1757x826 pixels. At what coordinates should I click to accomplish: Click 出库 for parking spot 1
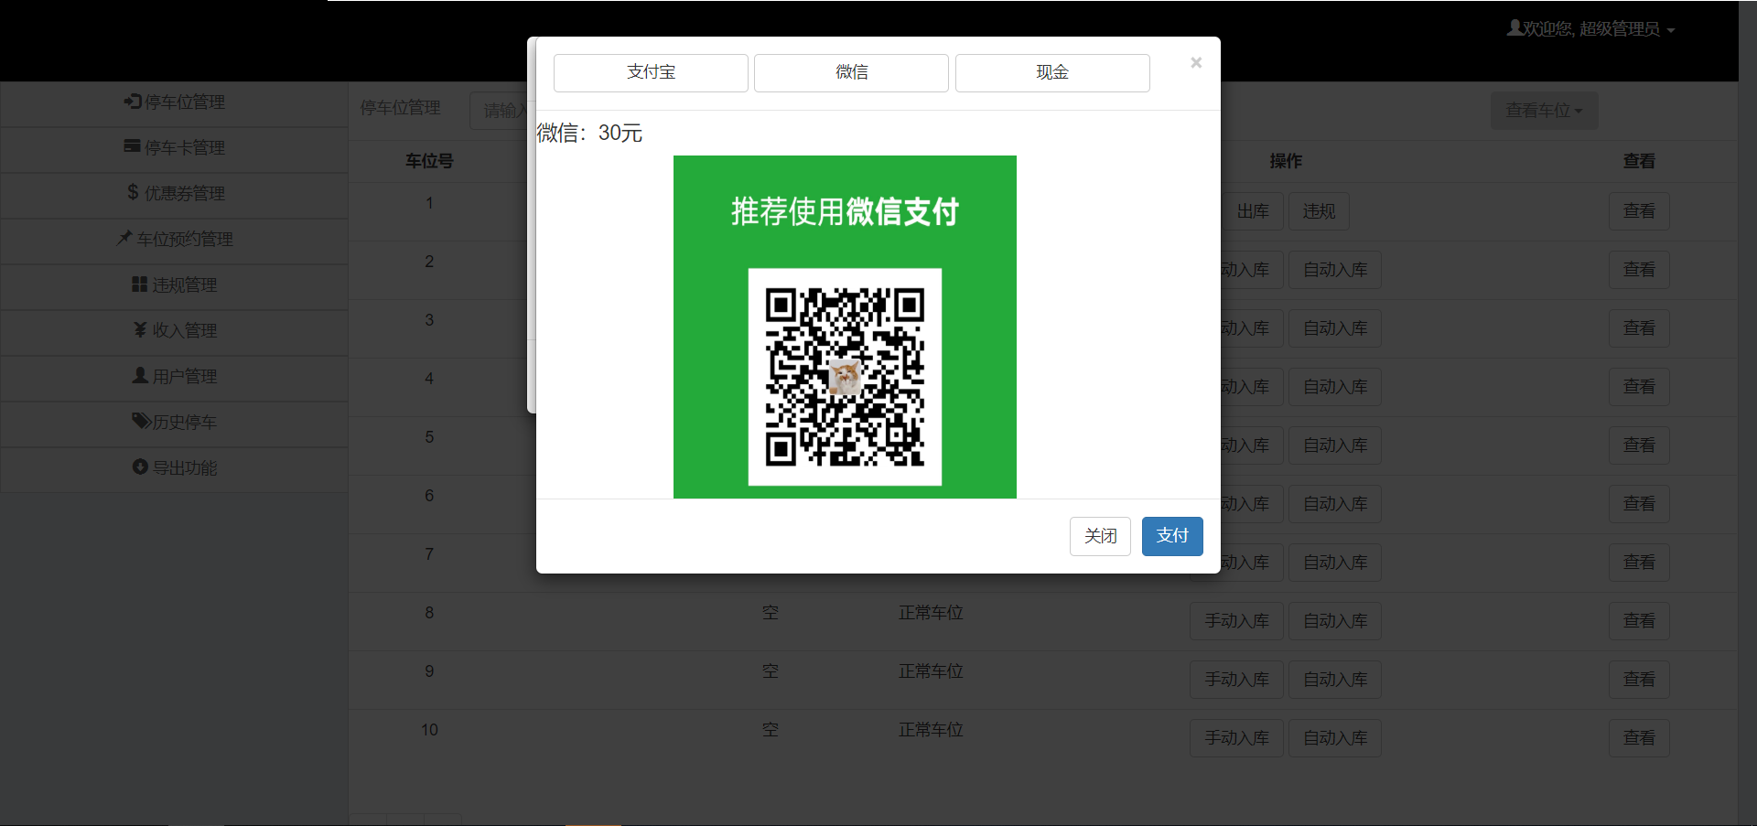tap(1253, 211)
